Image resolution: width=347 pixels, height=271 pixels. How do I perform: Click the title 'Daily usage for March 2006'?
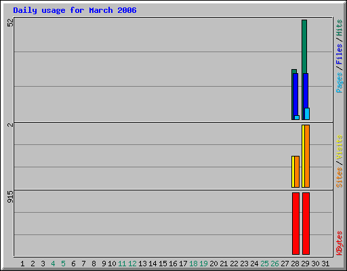click(x=75, y=10)
